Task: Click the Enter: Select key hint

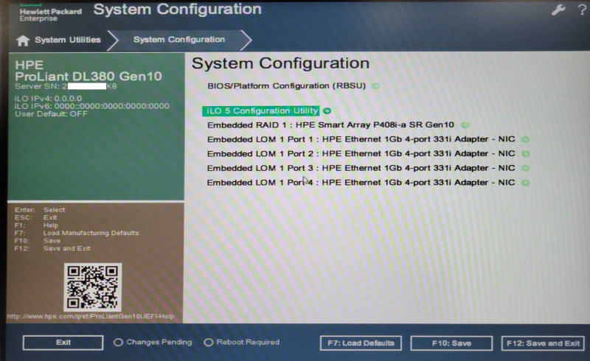Action: (x=40, y=210)
